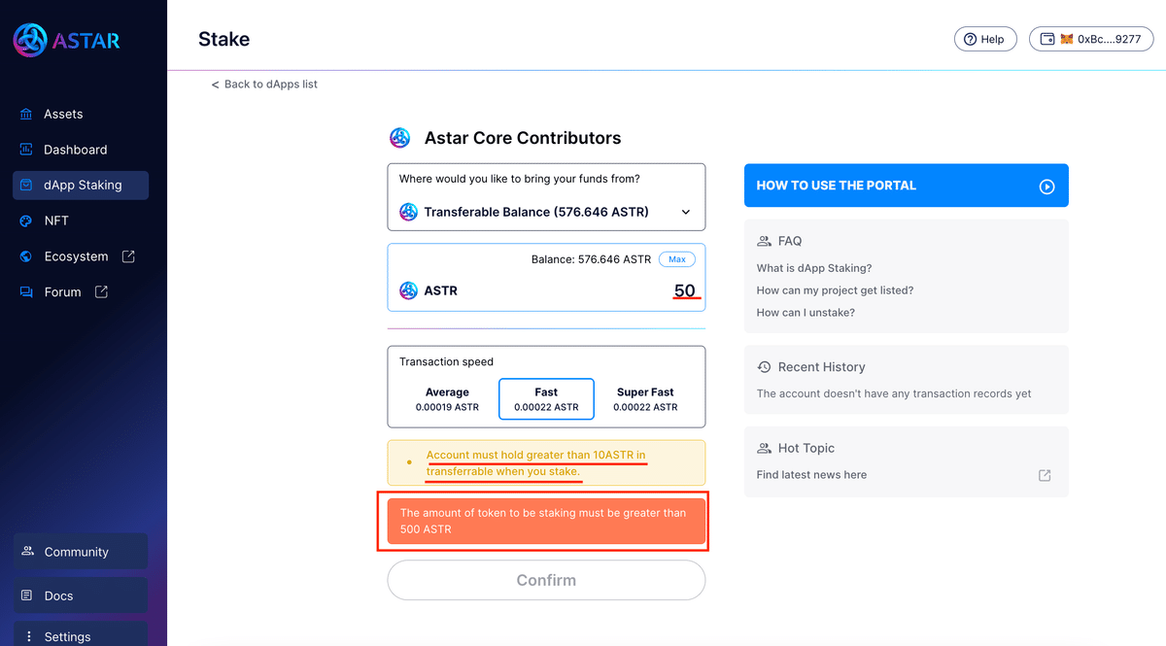
Task: Click the FAQ section icon
Action: point(764,241)
